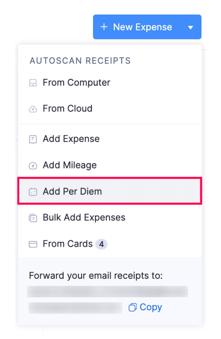This screenshot has width=221, height=339.
Task: Choose From Computer under Autoscan Receipts
Action: 76,83
